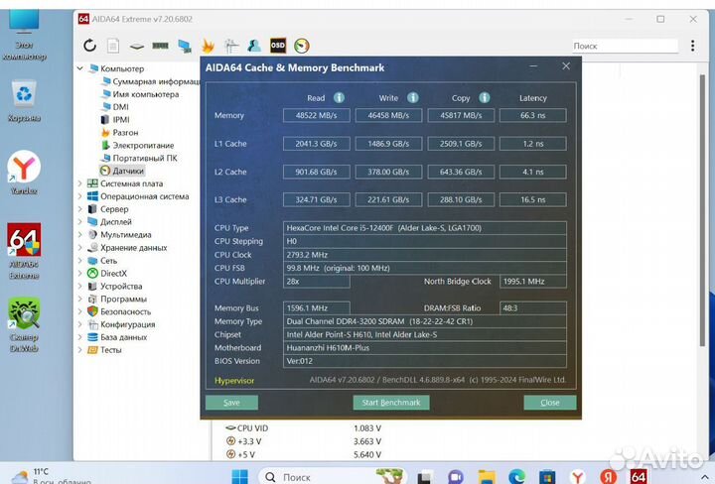Open AIDA64 Extreme desktop shortcut
Screen dimensions: 715x484
coord(24,251)
